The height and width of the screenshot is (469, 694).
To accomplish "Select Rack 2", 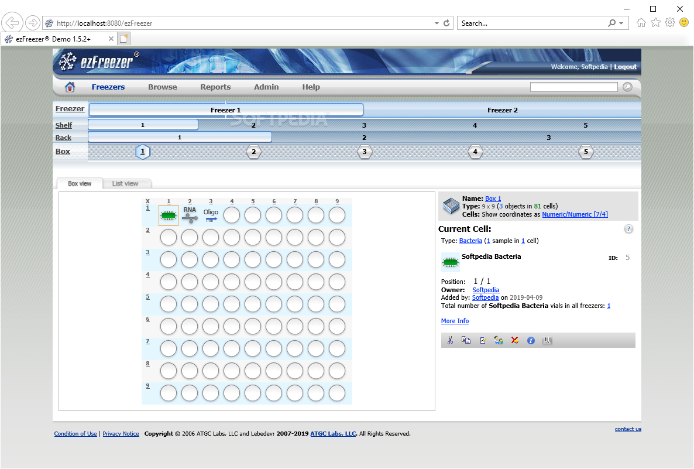I will point(364,138).
